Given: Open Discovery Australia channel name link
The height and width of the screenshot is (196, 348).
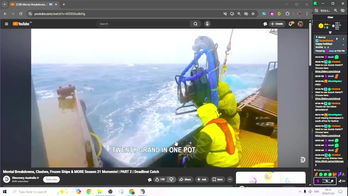Looking at the screenshot, I should pos(24,178).
